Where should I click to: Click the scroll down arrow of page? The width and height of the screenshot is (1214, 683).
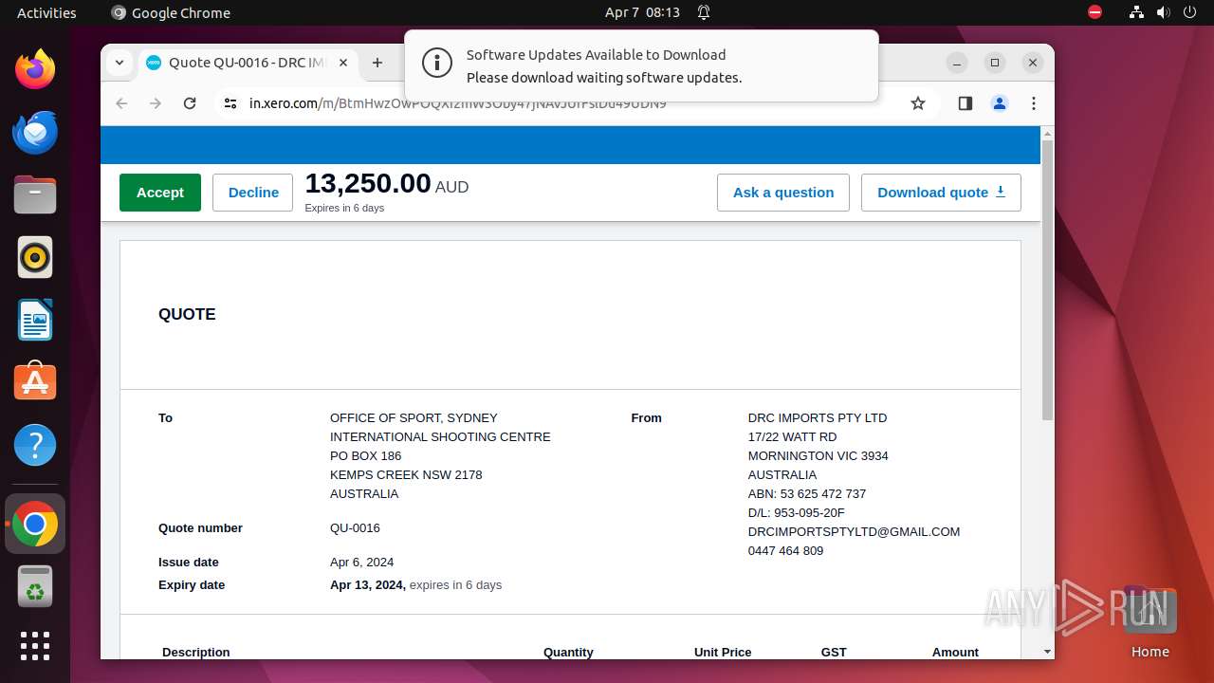1047,652
